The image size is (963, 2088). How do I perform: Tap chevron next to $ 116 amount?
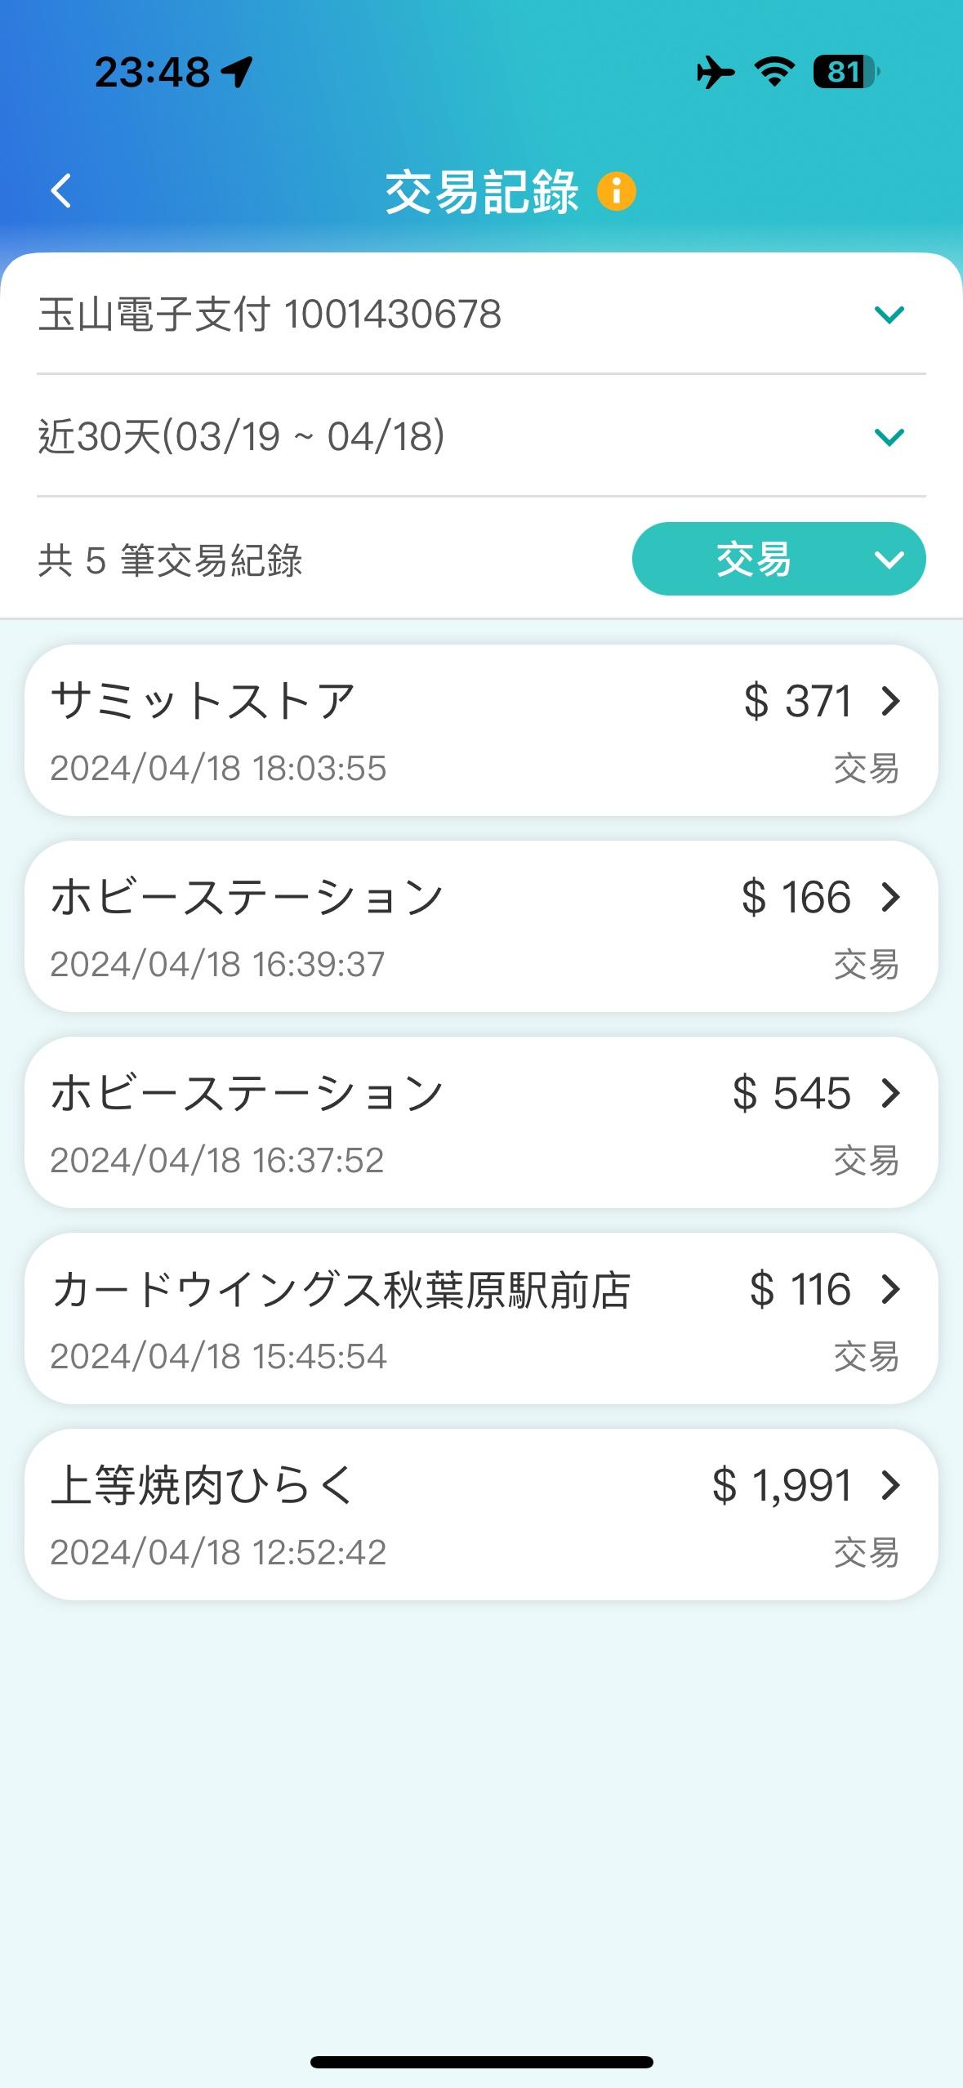(x=890, y=1289)
